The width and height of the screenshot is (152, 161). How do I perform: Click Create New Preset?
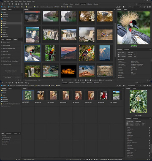pyautogui.click(x=7, y=64)
